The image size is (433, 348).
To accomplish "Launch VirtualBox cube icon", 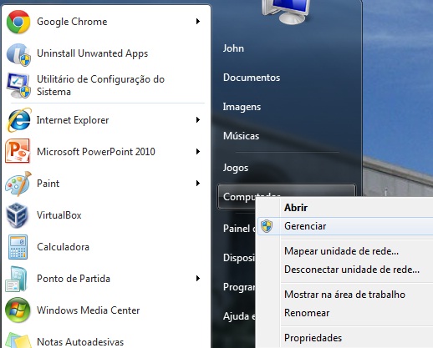I will (18, 215).
